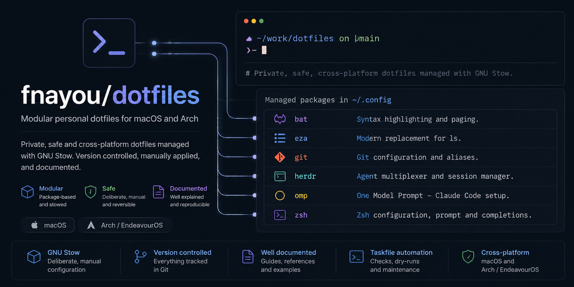Image resolution: width=574 pixels, height=287 pixels.
Task: Click the git package name
Action: [301, 157]
